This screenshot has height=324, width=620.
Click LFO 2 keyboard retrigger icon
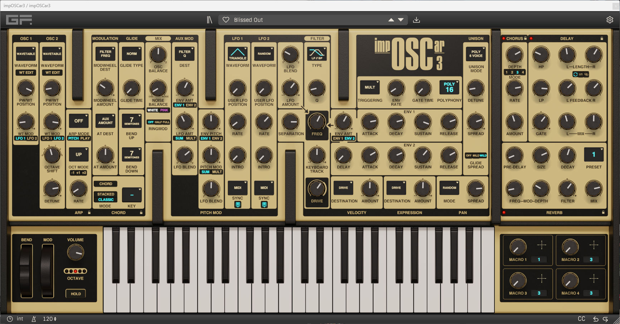(x=264, y=205)
